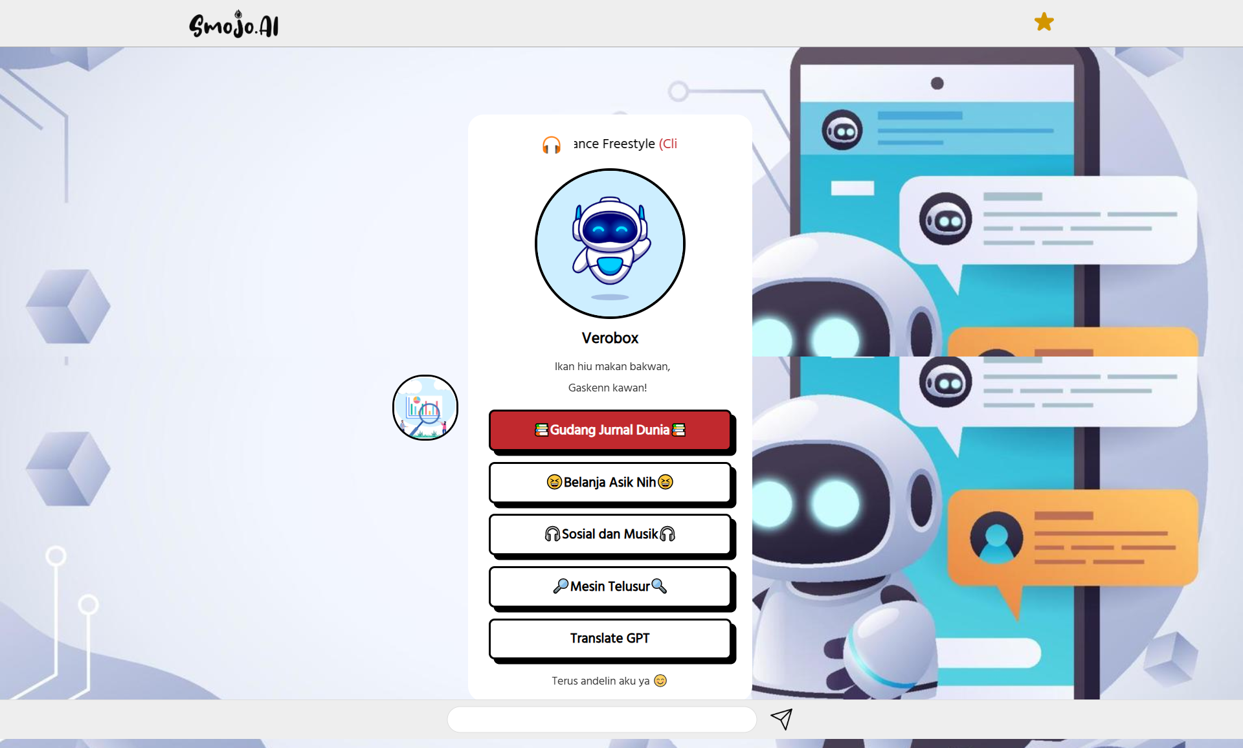The width and height of the screenshot is (1243, 748).
Task: Send message with paper plane icon
Action: (781, 719)
